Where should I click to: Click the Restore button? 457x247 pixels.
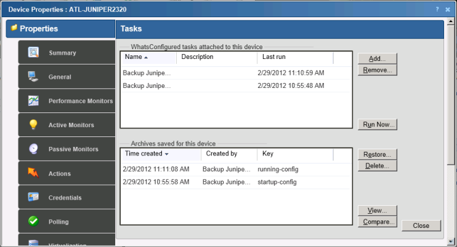(377, 154)
